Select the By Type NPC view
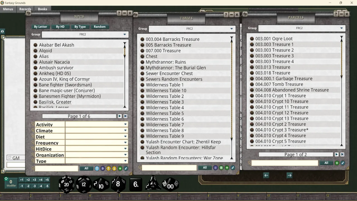 point(80,27)
